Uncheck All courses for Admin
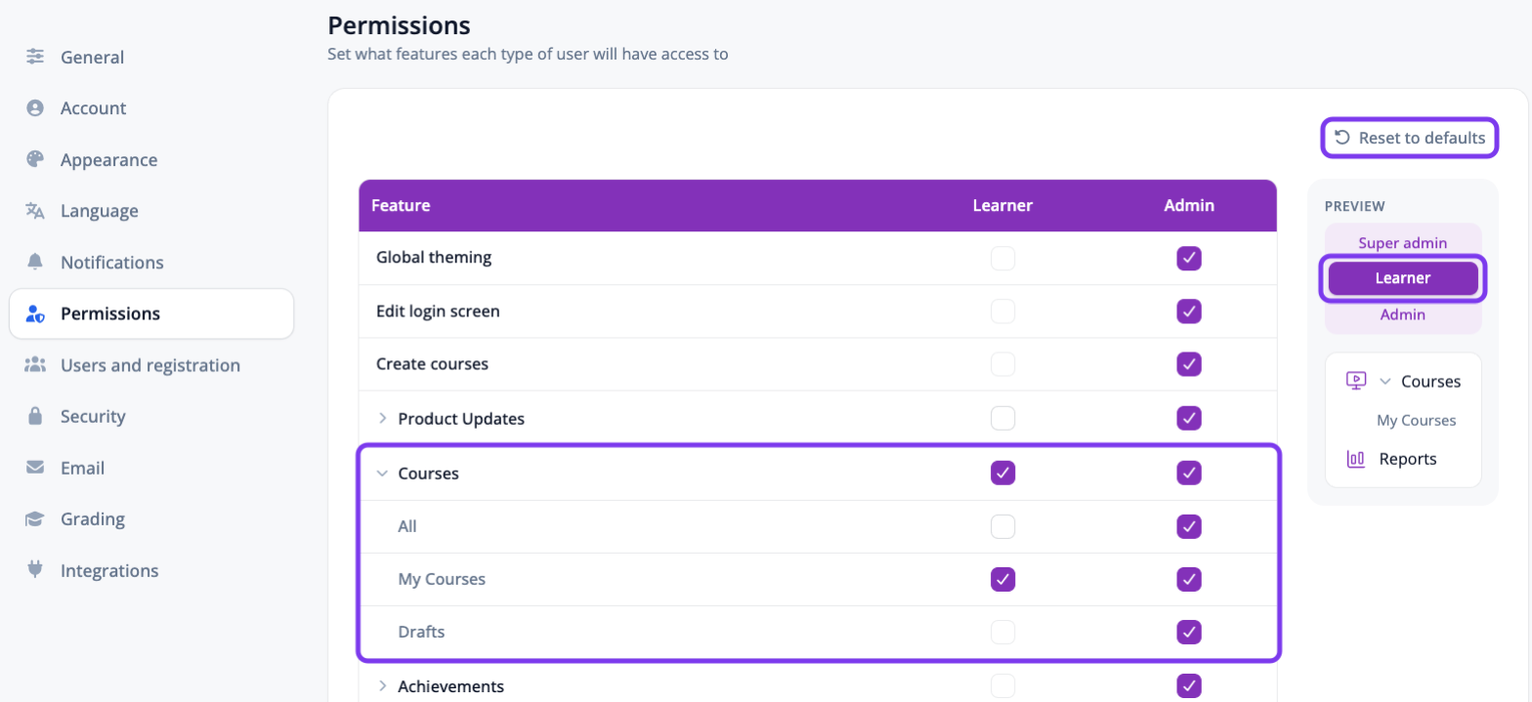The height and width of the screenshot is (702, 1532). coord(1189,526)
